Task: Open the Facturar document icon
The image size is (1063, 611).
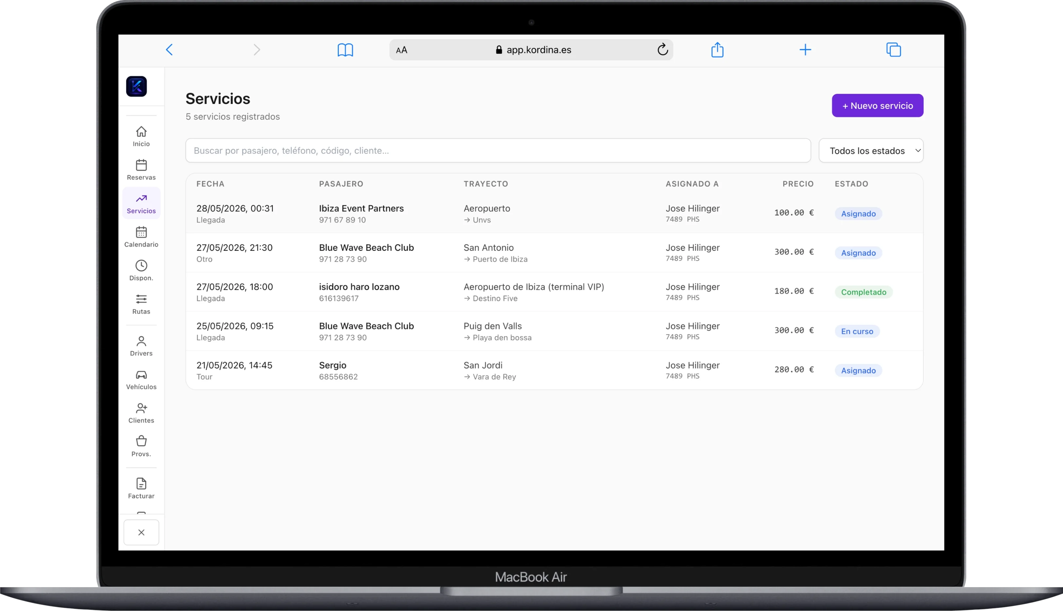Action: pyautogui.click(x=141, y=488)
